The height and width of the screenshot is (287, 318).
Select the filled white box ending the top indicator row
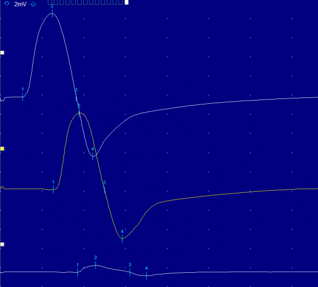126,3
